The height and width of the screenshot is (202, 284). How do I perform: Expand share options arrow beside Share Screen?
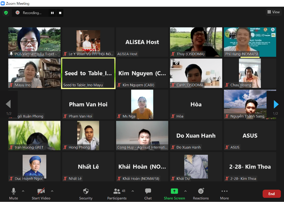click(185, 191)
